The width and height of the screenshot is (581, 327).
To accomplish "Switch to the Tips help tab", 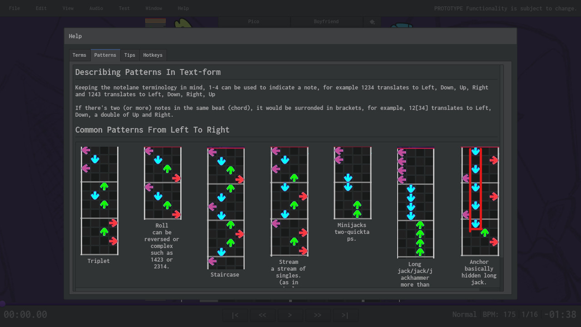I will click(x=129, y=55).
